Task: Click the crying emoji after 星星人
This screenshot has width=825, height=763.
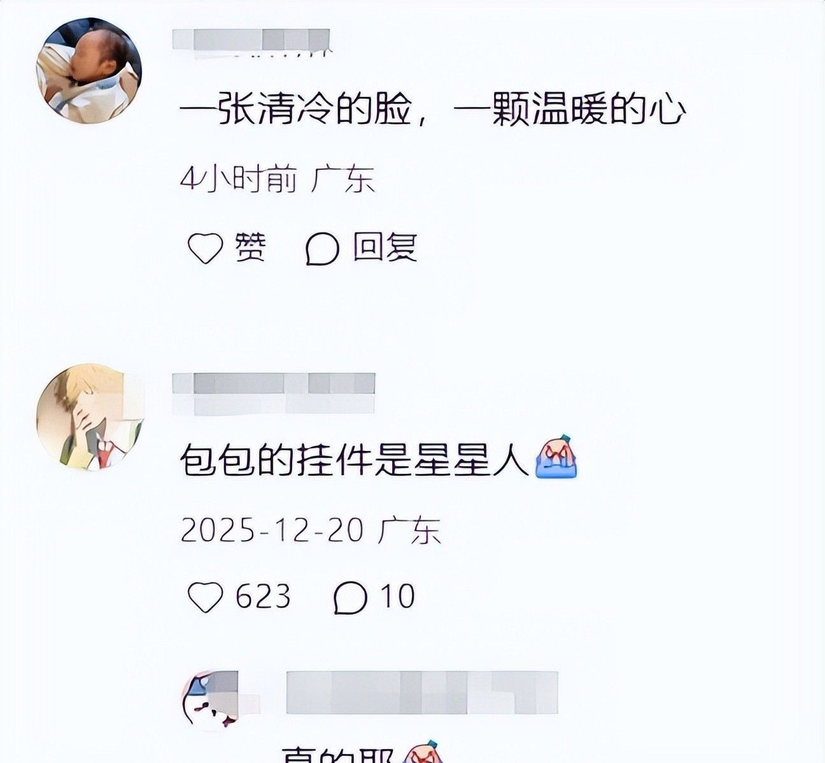Action: [557, 458]
